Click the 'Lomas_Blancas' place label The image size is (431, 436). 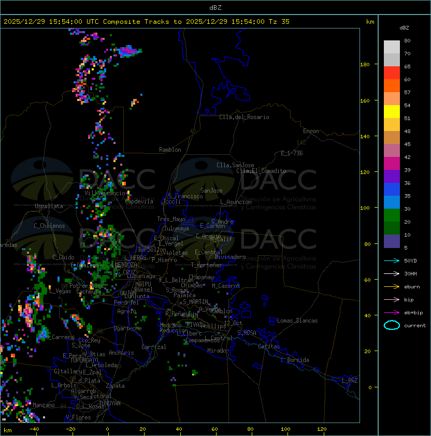[297, 321]
